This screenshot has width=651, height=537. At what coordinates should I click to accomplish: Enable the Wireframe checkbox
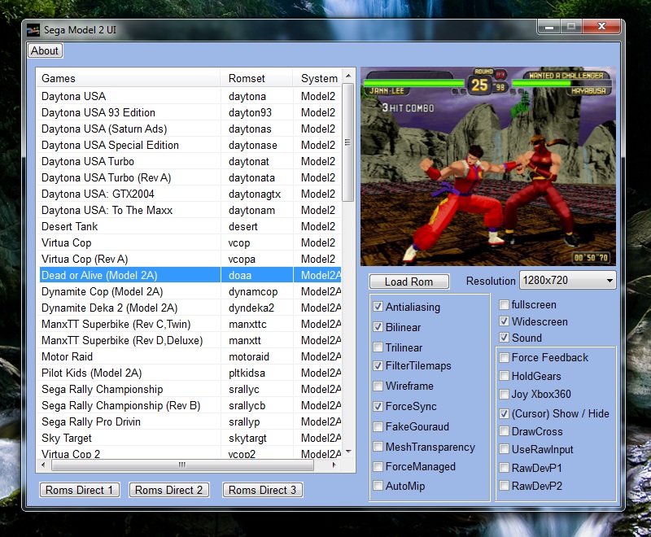[378, 386]
